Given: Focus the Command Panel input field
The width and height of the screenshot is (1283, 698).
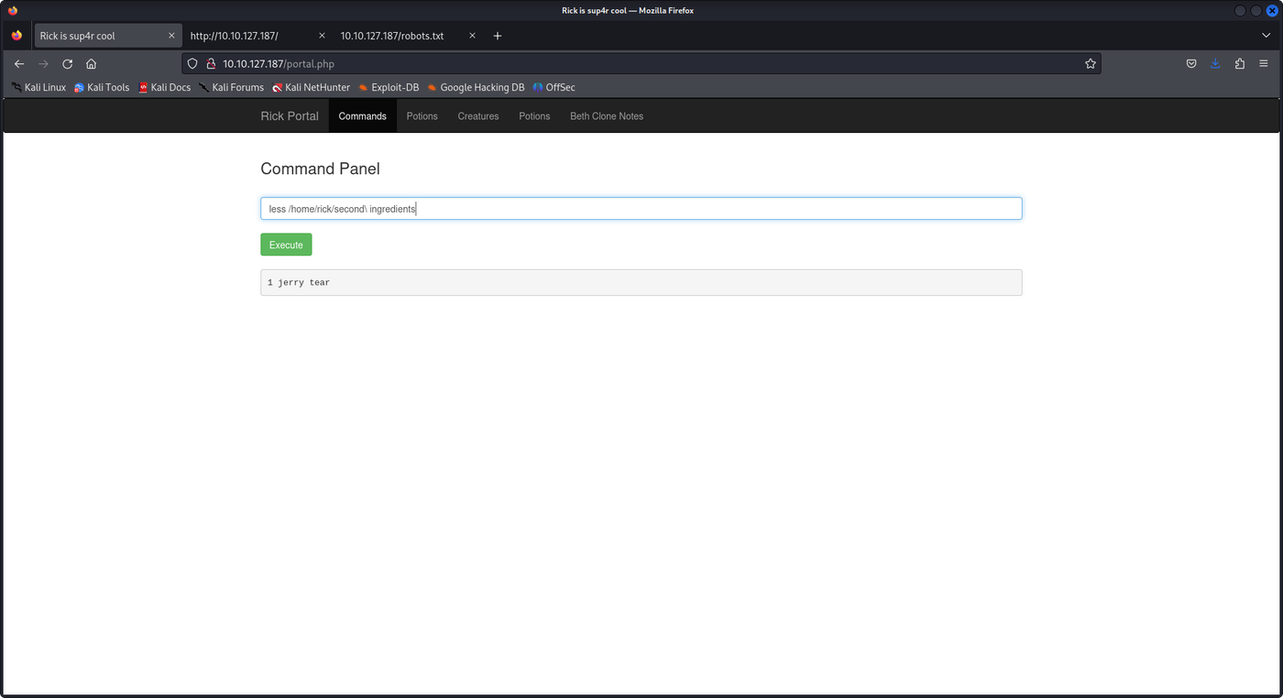Looking at the screenshot, I should (x=641, y=209).
